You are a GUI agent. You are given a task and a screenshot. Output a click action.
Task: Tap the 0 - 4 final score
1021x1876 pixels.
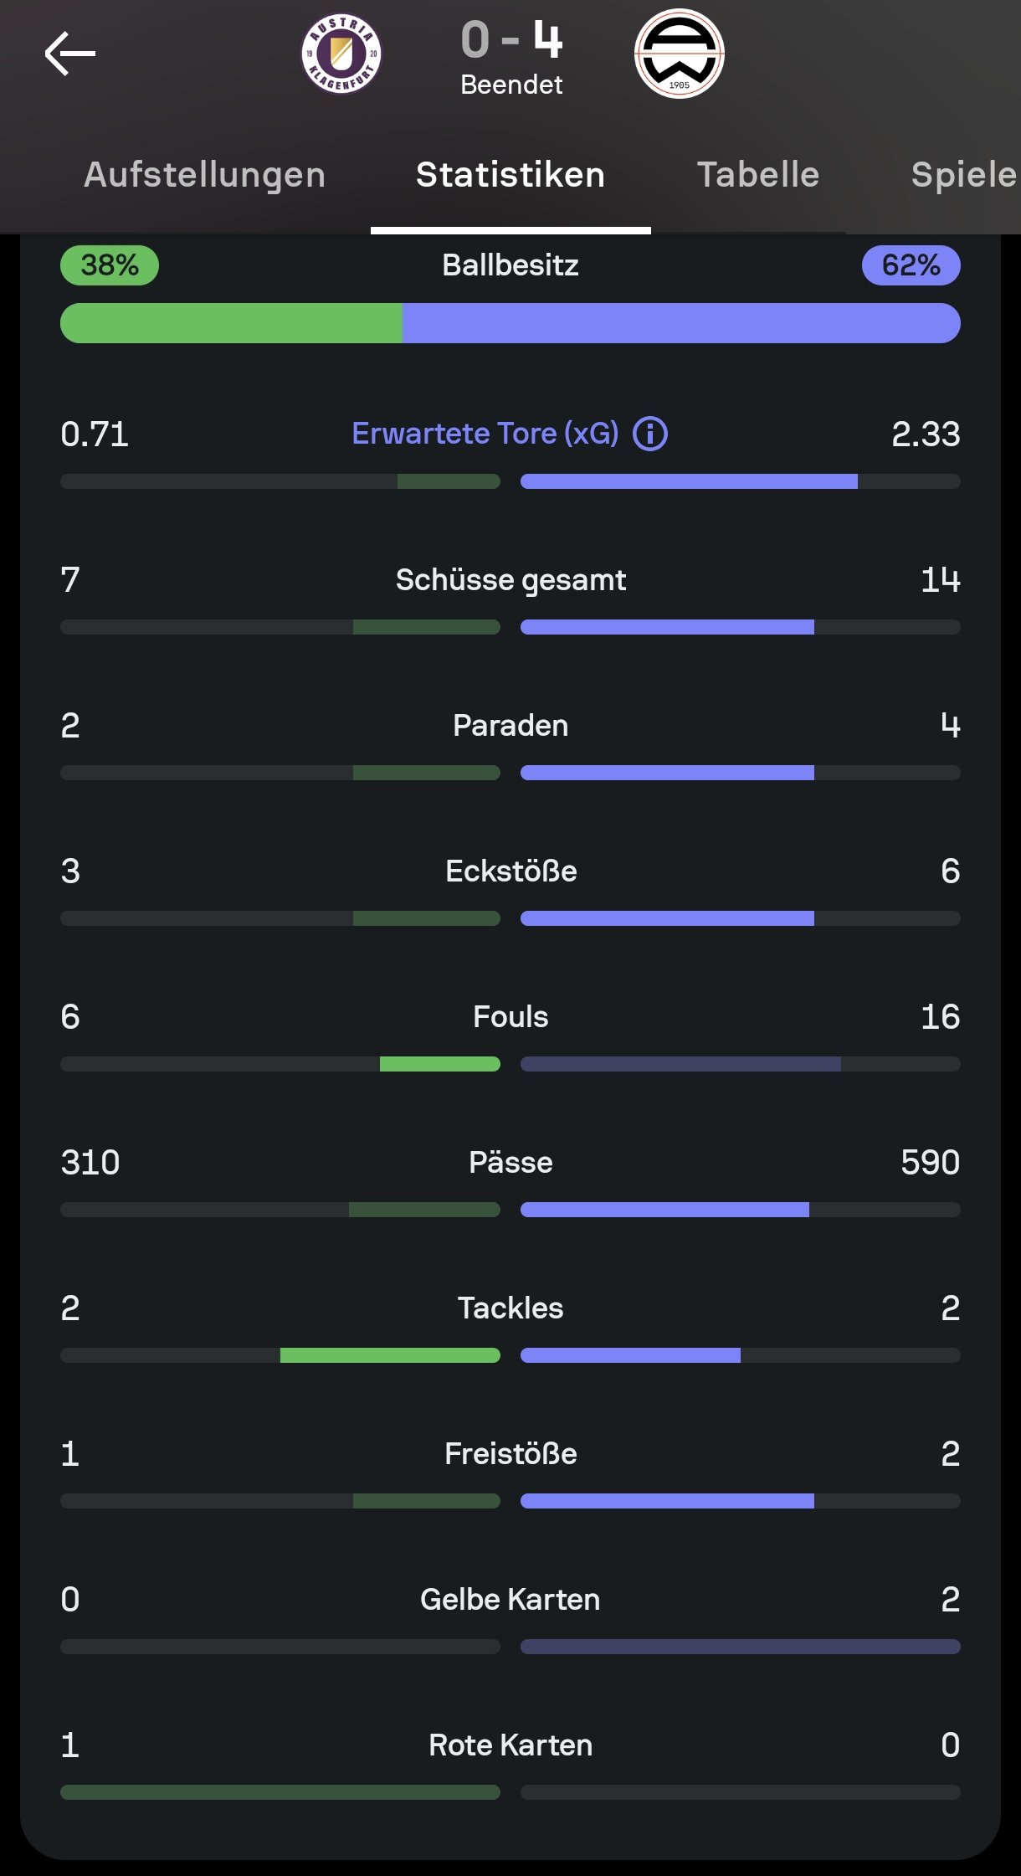coord(511,39)
